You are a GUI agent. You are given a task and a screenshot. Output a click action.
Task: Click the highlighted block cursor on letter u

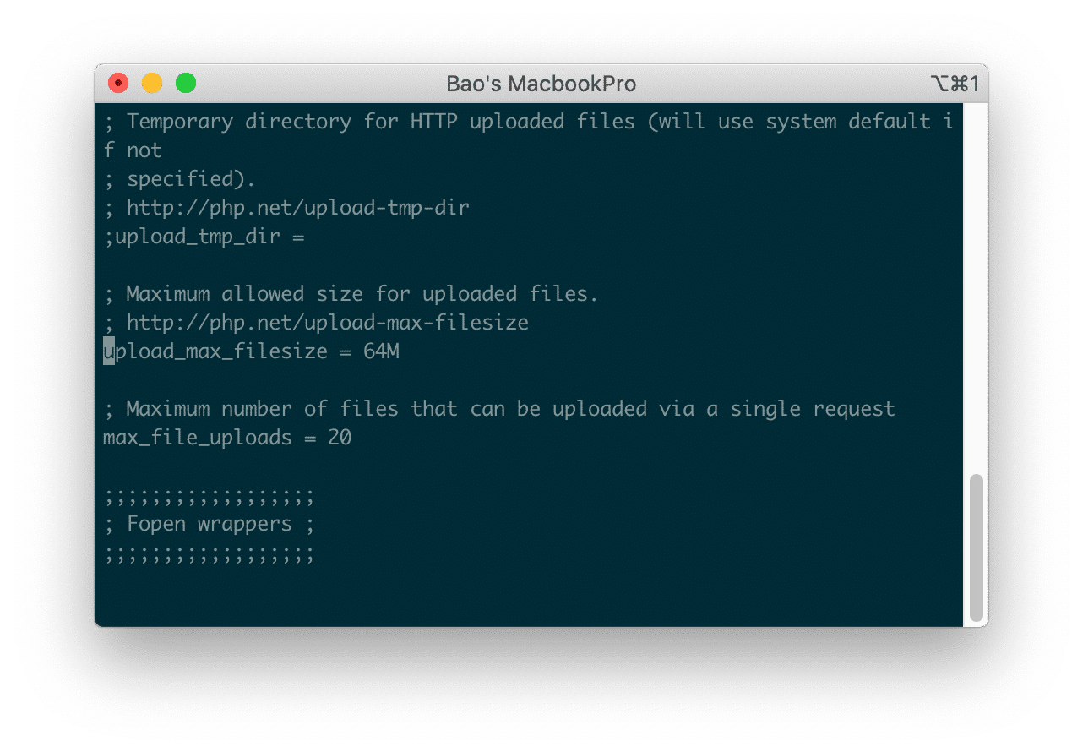click(109, 351)
